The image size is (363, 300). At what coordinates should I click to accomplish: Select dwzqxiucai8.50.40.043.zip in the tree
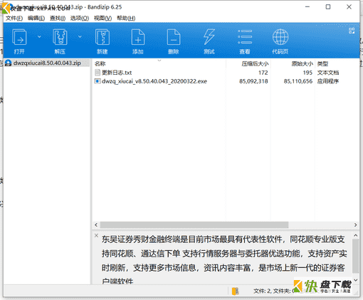[x=47, y=63]
